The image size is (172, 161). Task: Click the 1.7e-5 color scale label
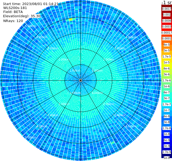pos(167,56)
